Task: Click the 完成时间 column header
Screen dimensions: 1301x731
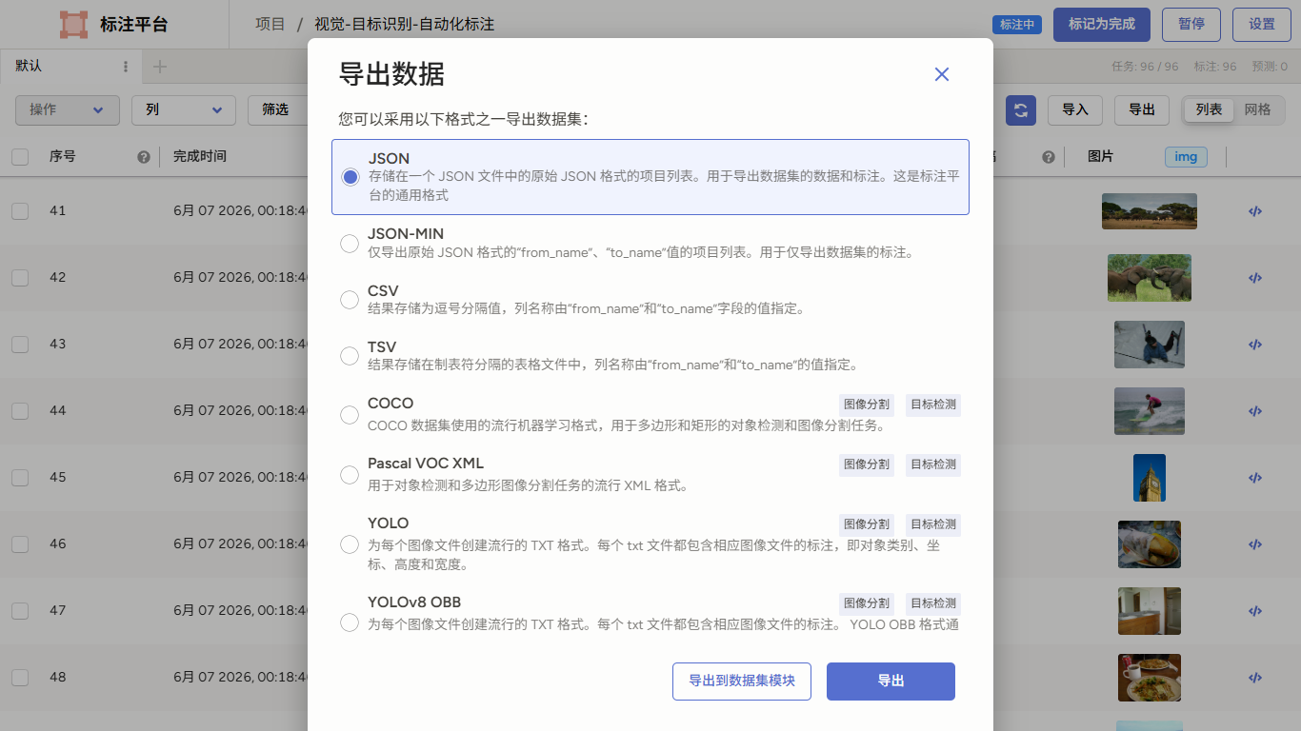Action: 200,156
